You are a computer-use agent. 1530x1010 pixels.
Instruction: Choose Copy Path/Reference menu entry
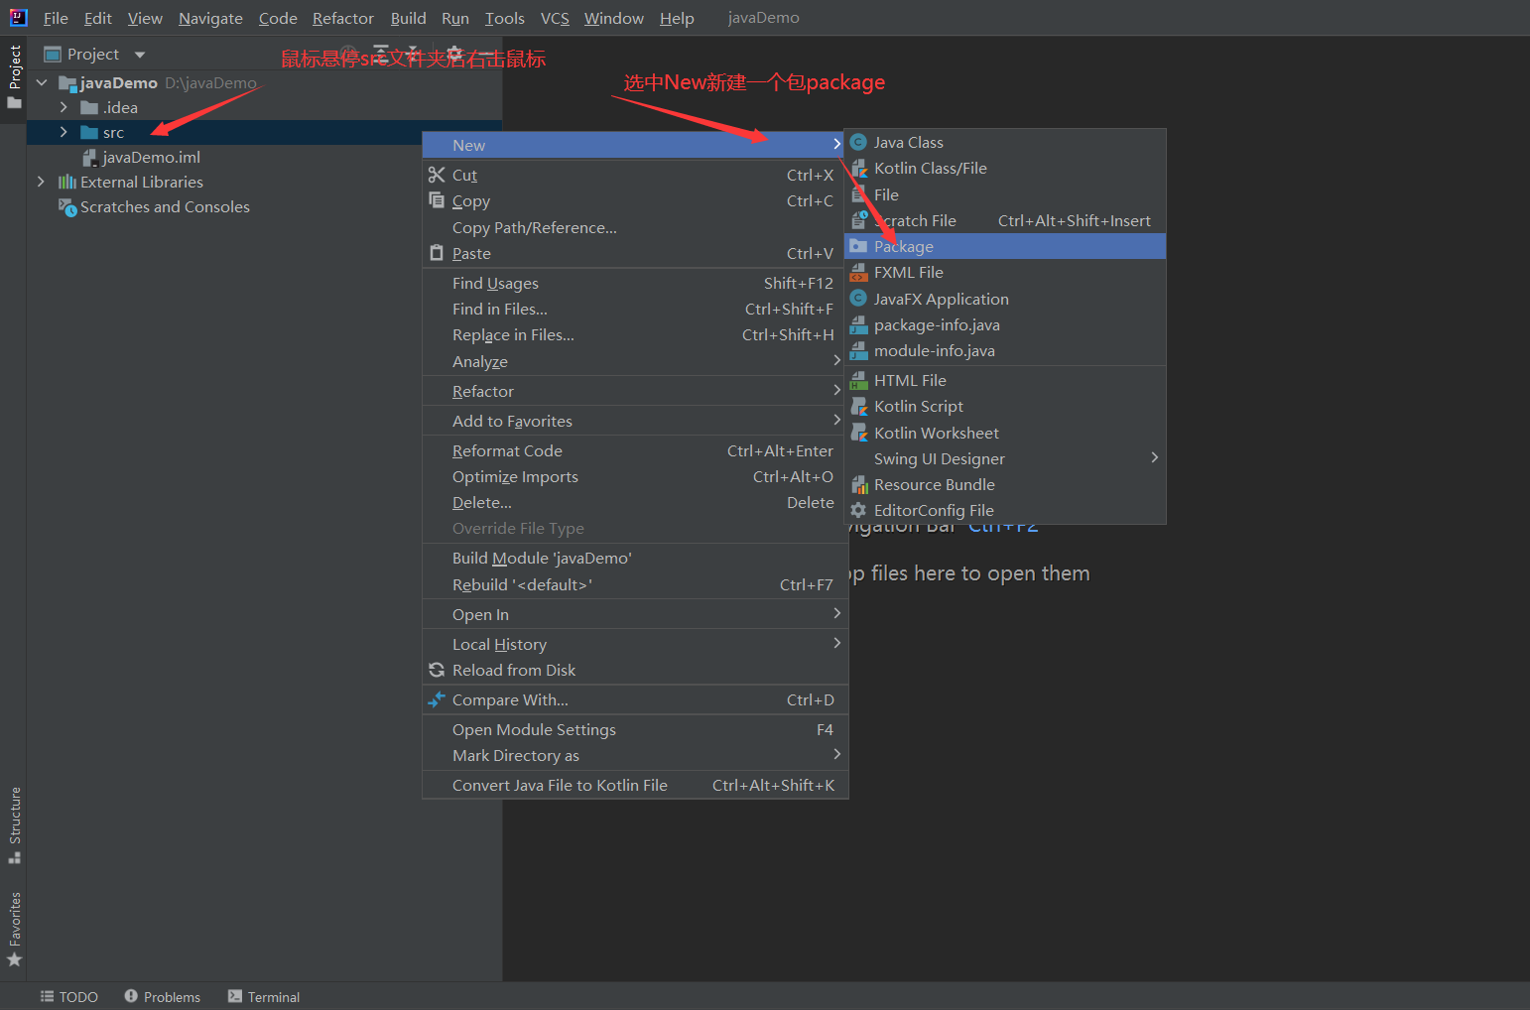[635, 227]
